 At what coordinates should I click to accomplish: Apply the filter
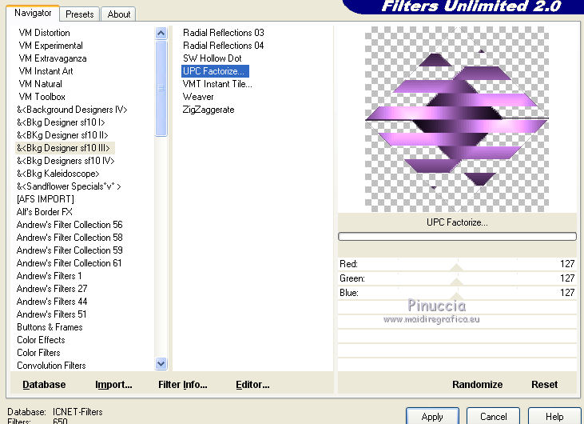(x=432, y=416)
